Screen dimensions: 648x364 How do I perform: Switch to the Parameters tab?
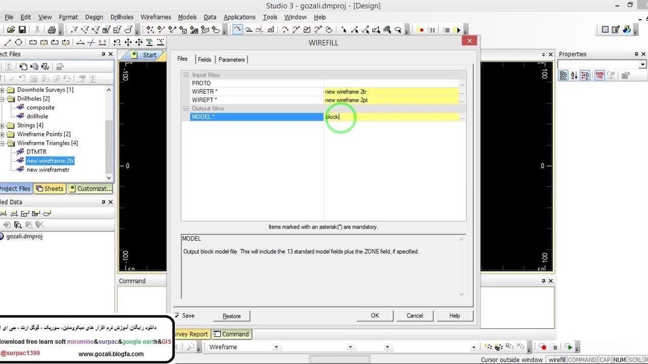[x=231, y=60]
